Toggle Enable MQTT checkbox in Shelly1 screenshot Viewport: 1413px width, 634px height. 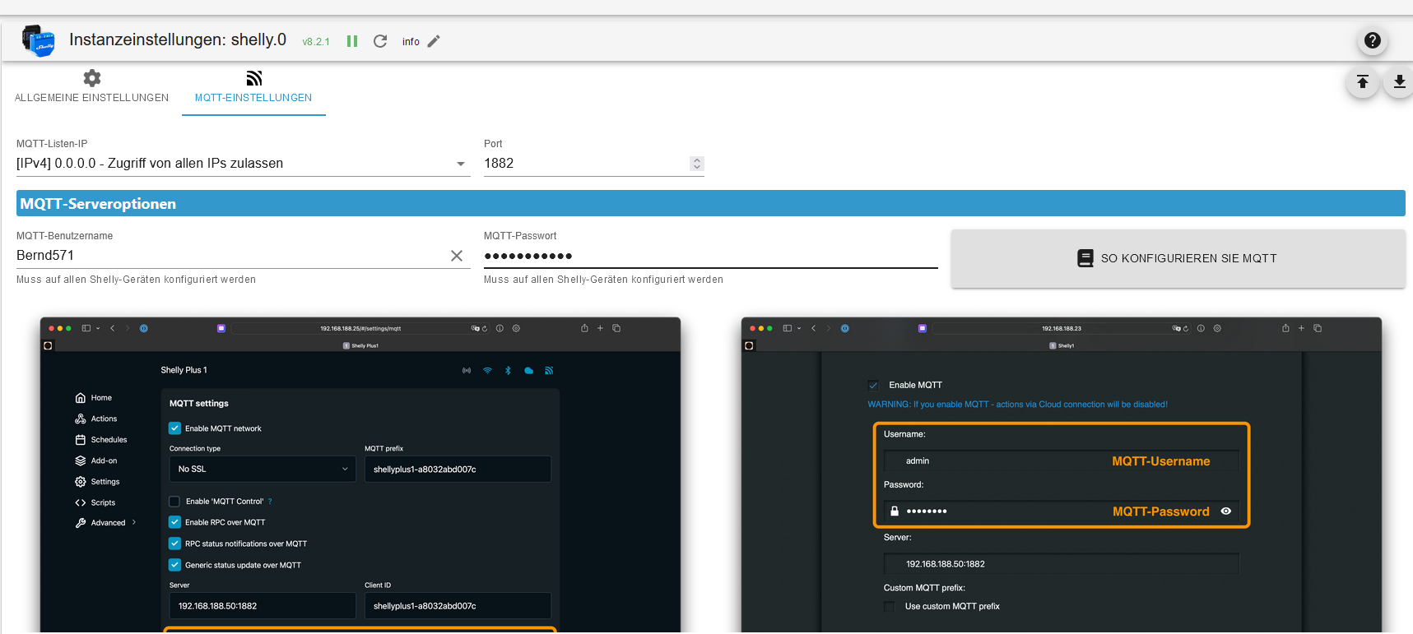pos(873,385)
